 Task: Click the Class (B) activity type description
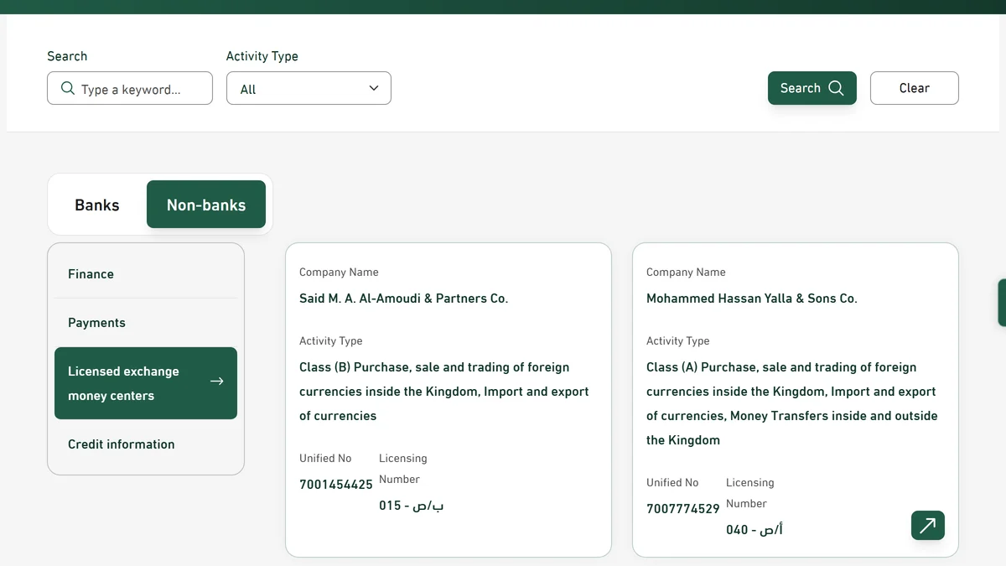(444, 392)
